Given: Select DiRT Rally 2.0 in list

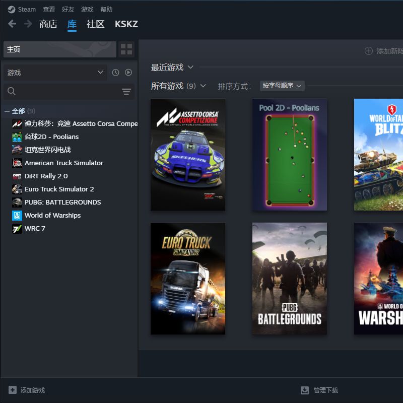Looking at the screenshot, I should [x=46, y=176].
